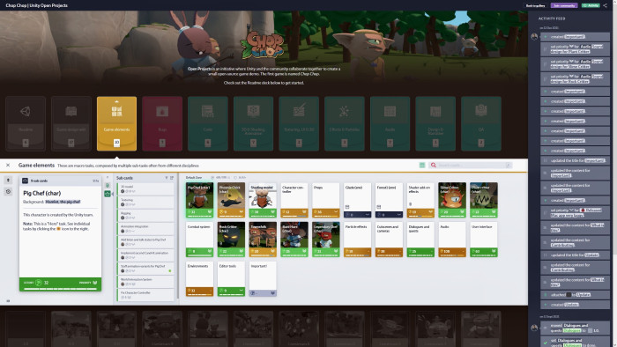Open the Texturing sub-card
Screen dimensions: 617x347
[x=145, y=203]
